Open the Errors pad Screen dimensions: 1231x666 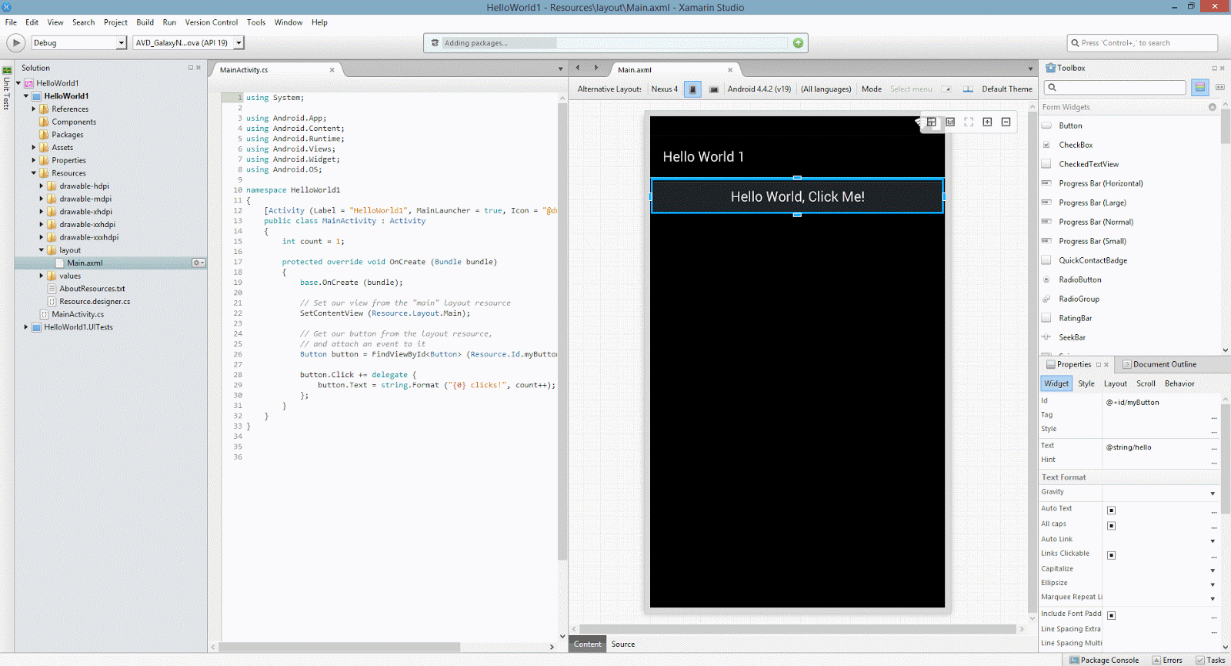click(1167, 660)
